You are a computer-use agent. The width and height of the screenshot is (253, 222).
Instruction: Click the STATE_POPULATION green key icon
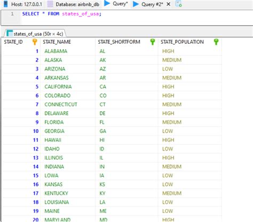pos(216,42)
